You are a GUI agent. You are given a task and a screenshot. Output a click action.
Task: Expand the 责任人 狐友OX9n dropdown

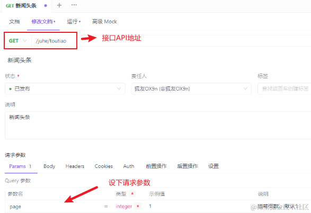tap(191, 88)
